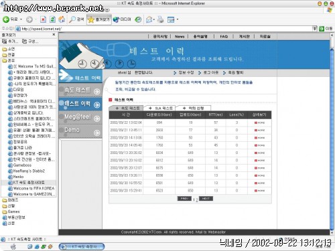Image resolution: width=335 pixels, height=251 pixels.
Task: Click the page vertical scrollbar thumb
Action: click(332, 139)
